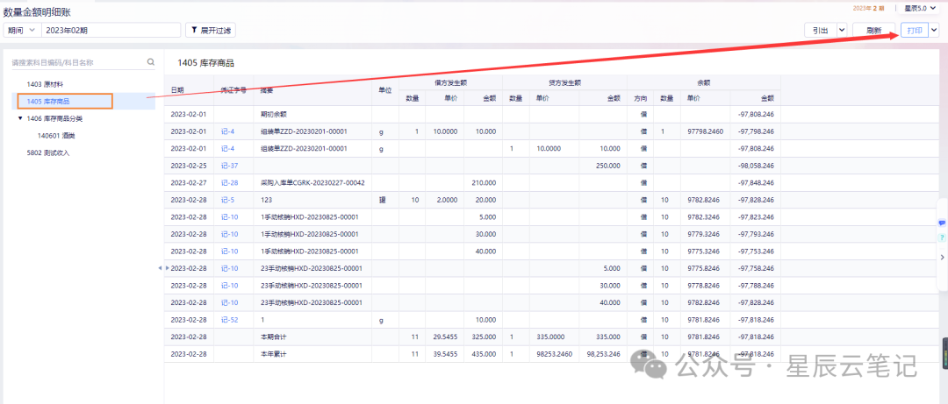
Task: Click balance -98,058.246 cell
Action: point(756,166)
